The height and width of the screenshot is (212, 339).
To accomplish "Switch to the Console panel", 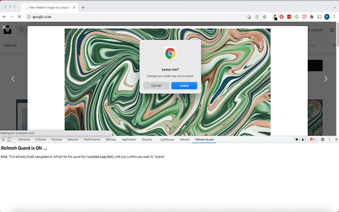I will [41, 140].
